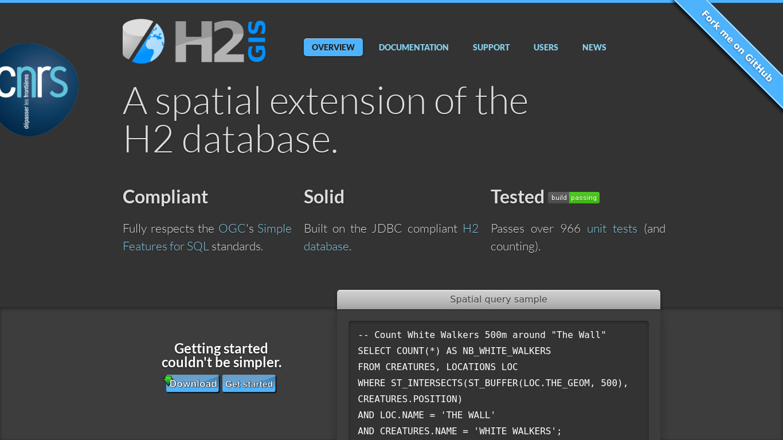Click the H2GIS logo
This screenshot has width=783, height=440.
[194, 41]
